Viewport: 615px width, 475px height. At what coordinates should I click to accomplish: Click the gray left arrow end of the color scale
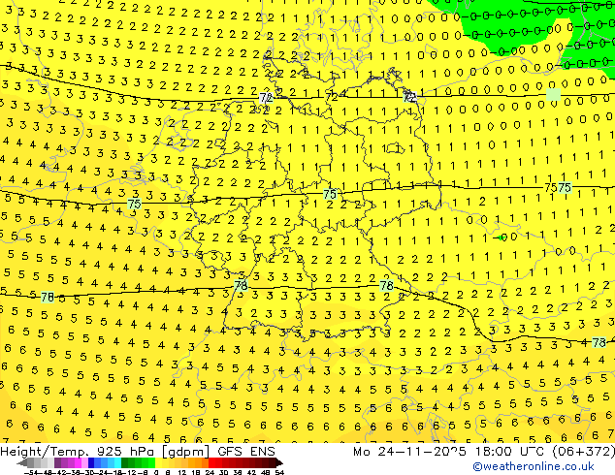point(22,462)
